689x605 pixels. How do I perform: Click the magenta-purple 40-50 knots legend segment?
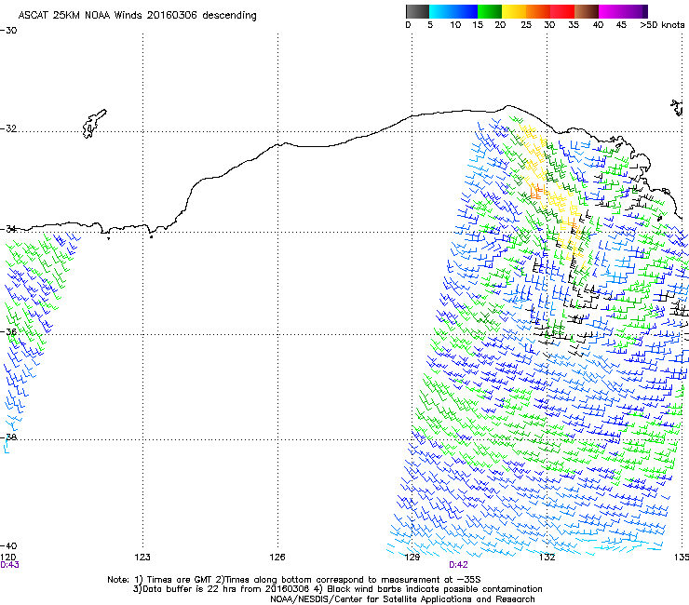click(623, 11)
